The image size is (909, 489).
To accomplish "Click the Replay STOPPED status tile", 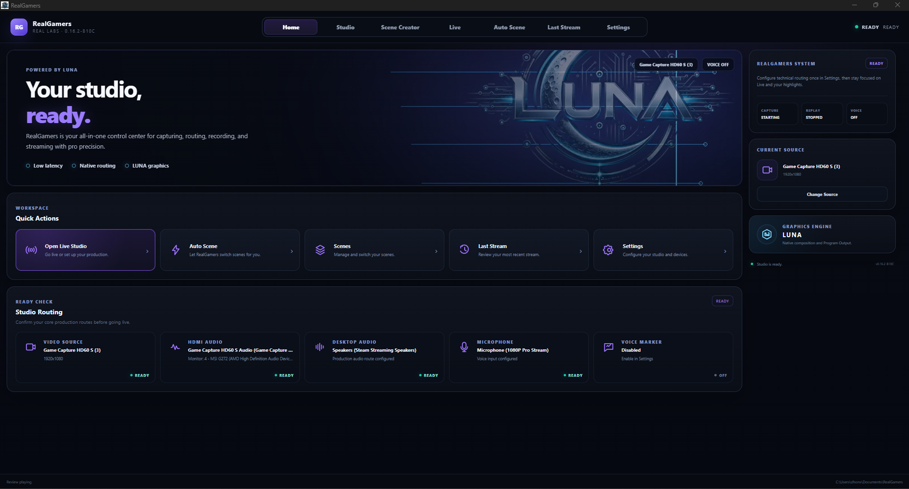I will [822, 114].
